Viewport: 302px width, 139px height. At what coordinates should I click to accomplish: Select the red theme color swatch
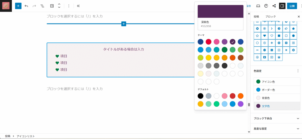click(x=209, y=42)
